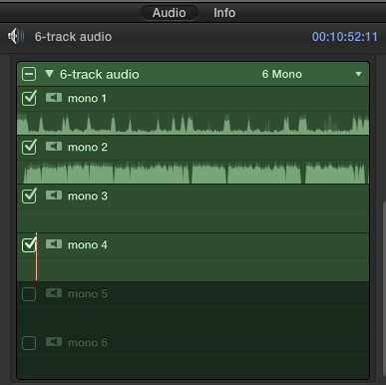
Task: Click the mono 4 speaker icon
Action: coord(54,244)
